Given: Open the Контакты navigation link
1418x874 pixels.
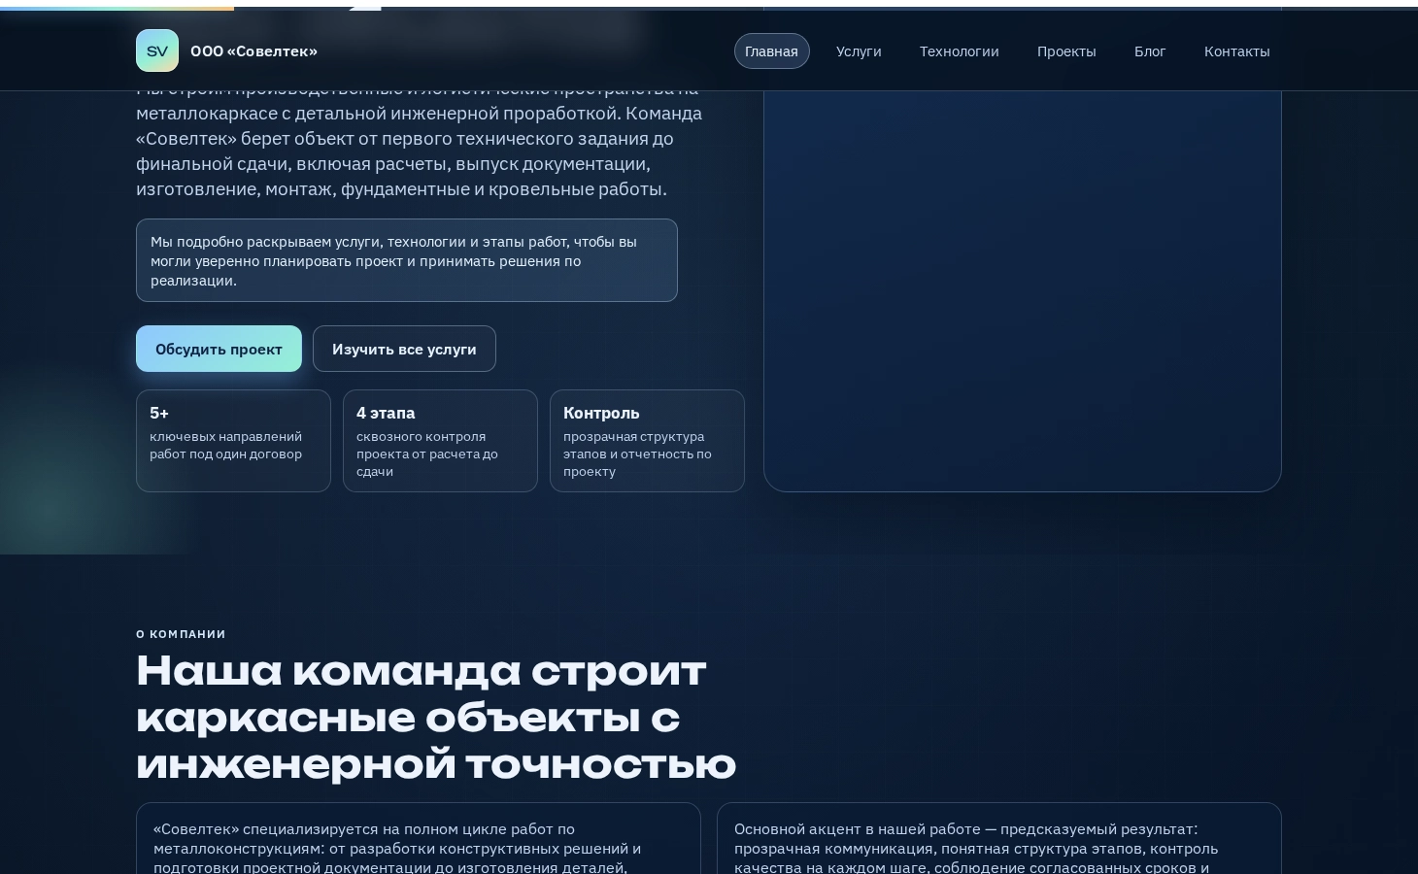Looking at the screenshot, I should (1236, 50).
